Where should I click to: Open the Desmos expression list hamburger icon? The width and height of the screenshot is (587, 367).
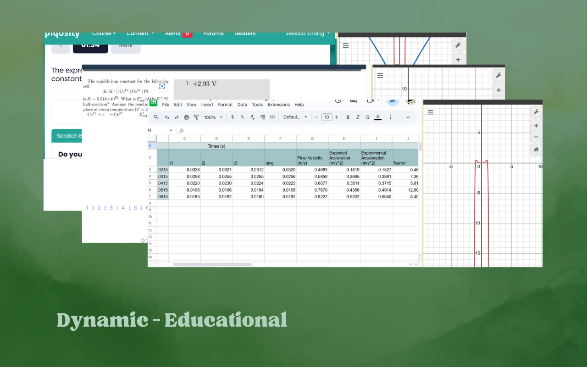click(431, 112)
